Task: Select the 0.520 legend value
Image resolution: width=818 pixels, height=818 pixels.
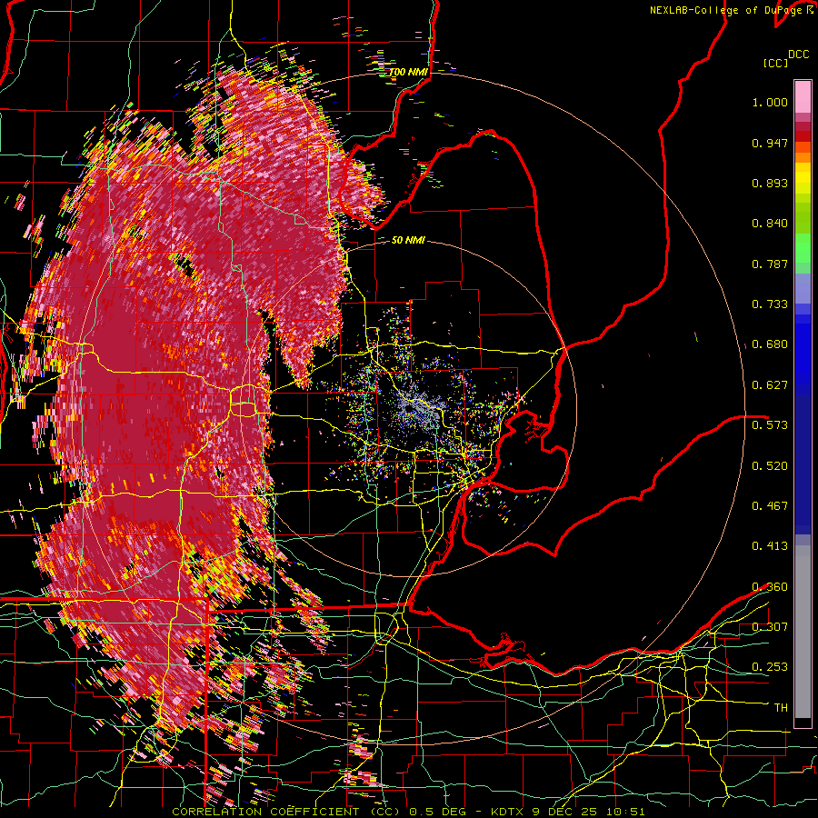Action: click(x=770, y=466)
